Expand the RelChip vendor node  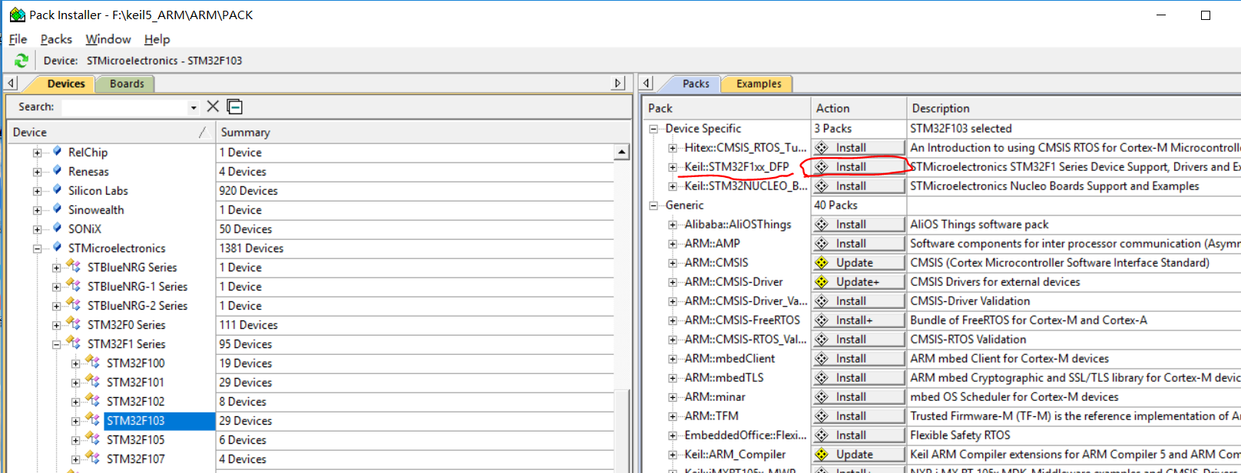click(37, 153)
